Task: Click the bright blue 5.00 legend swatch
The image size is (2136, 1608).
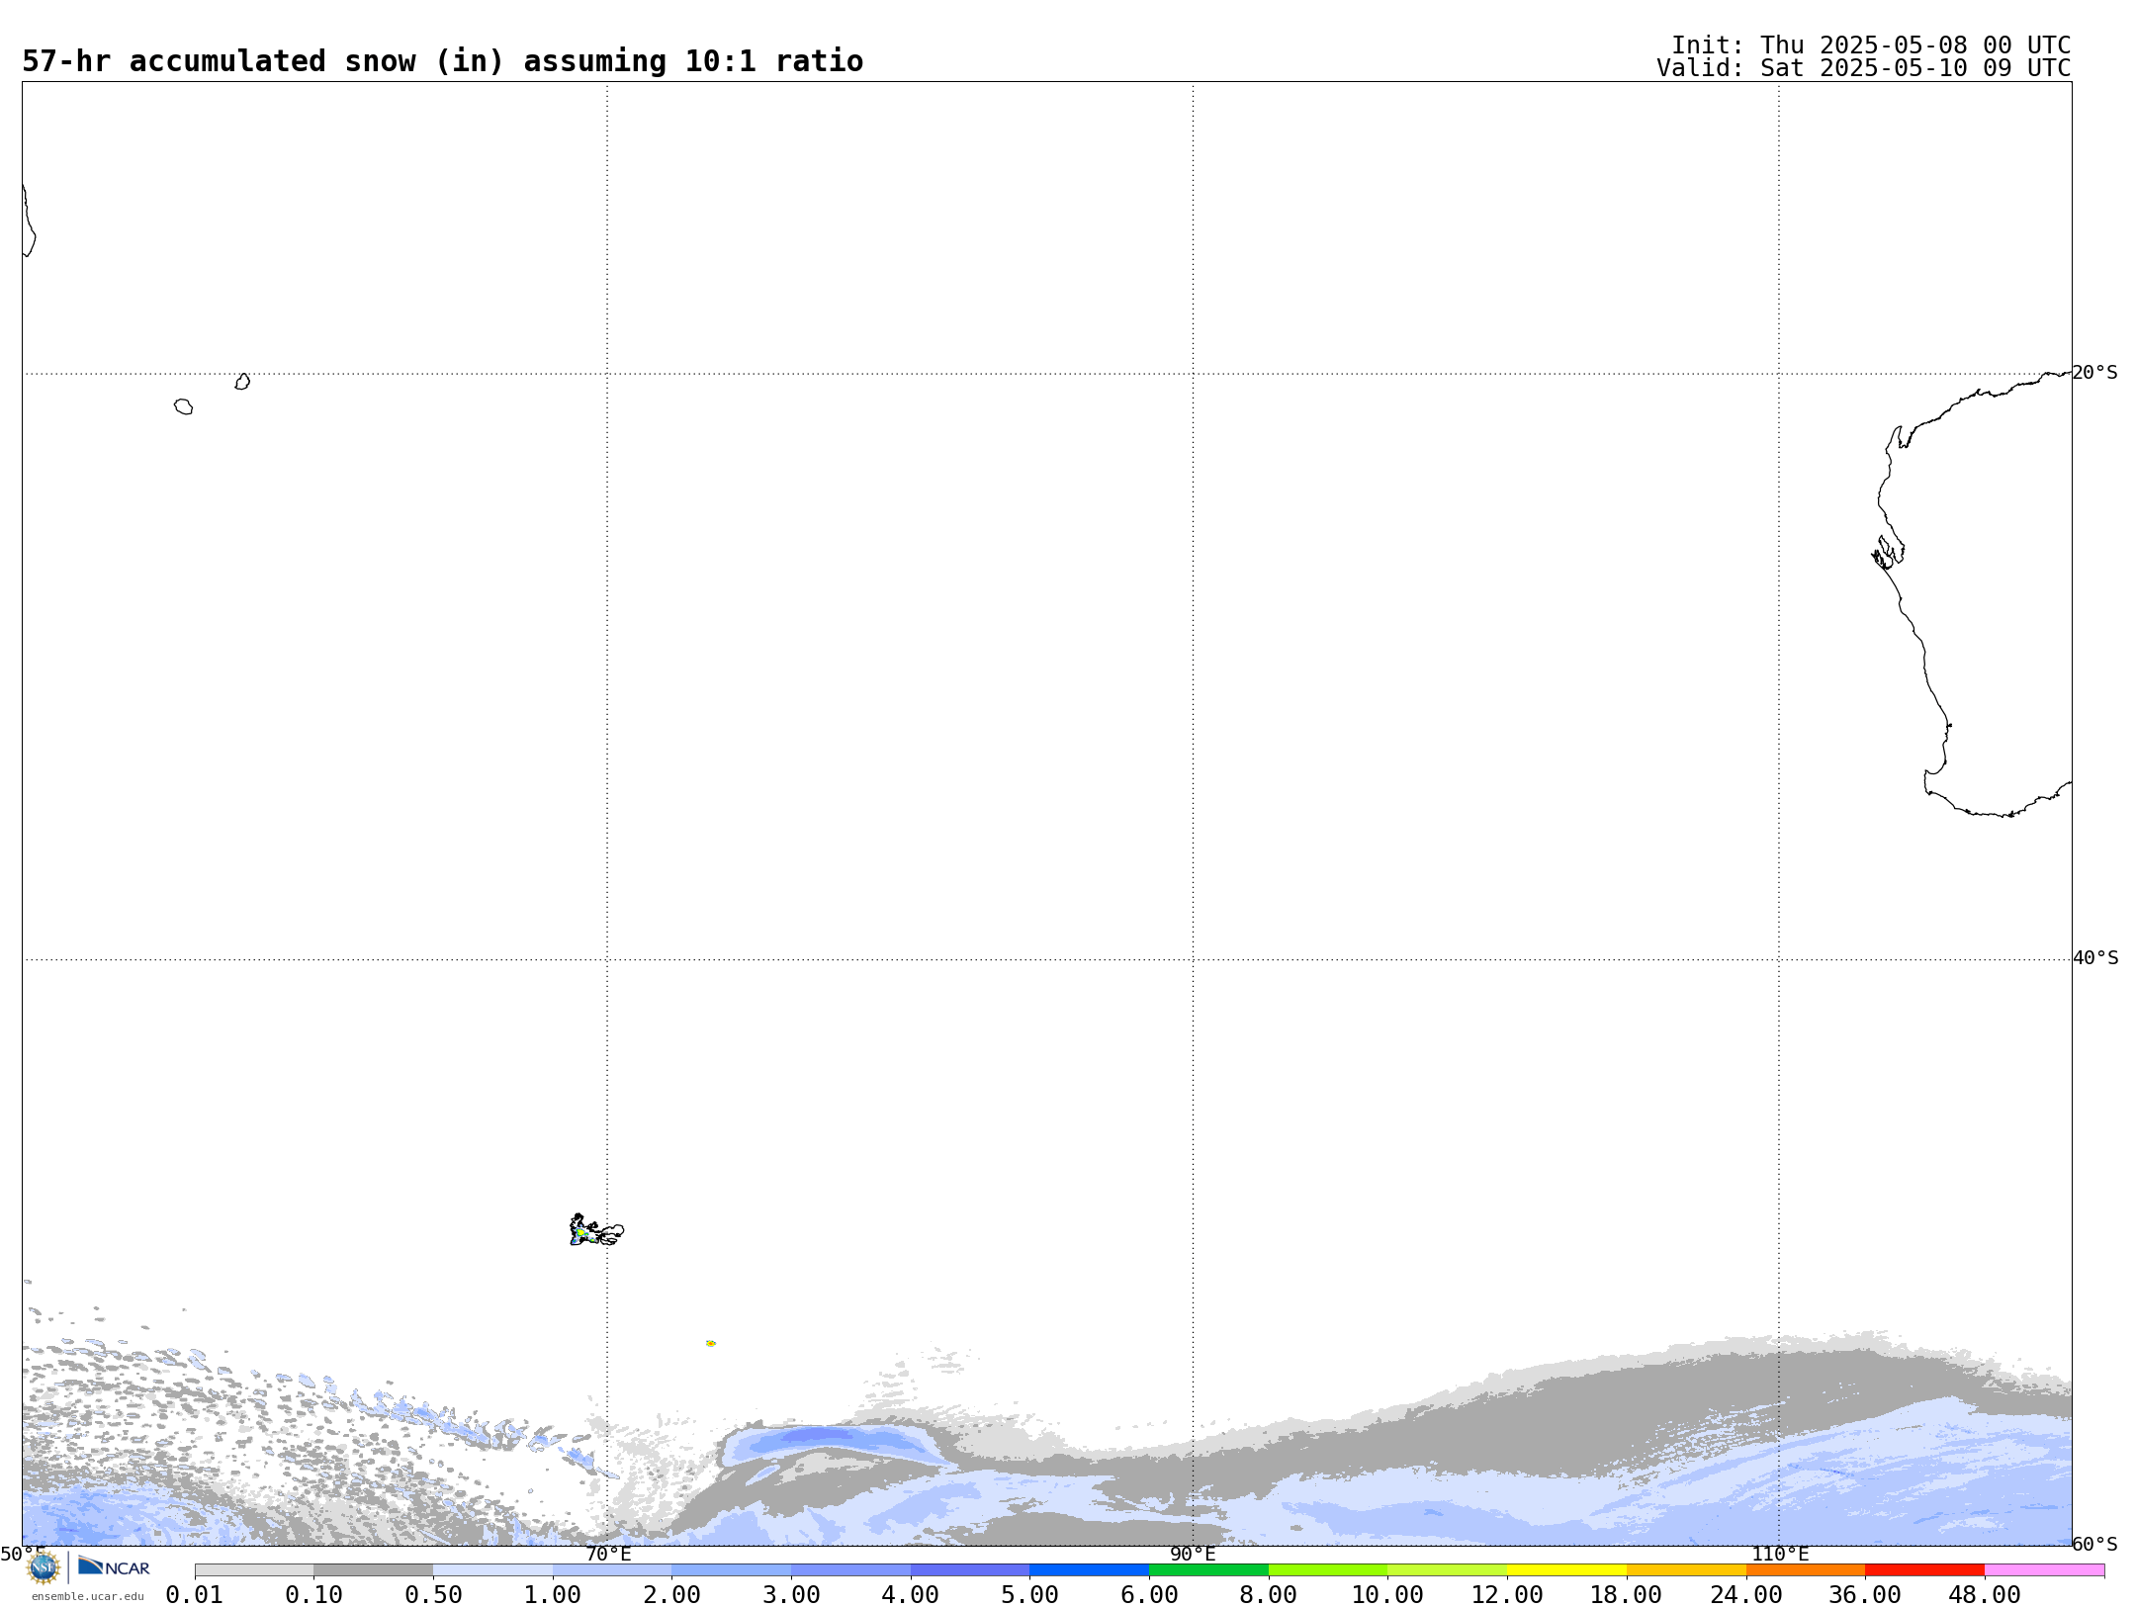Action: click(x=1090, y=1570)
